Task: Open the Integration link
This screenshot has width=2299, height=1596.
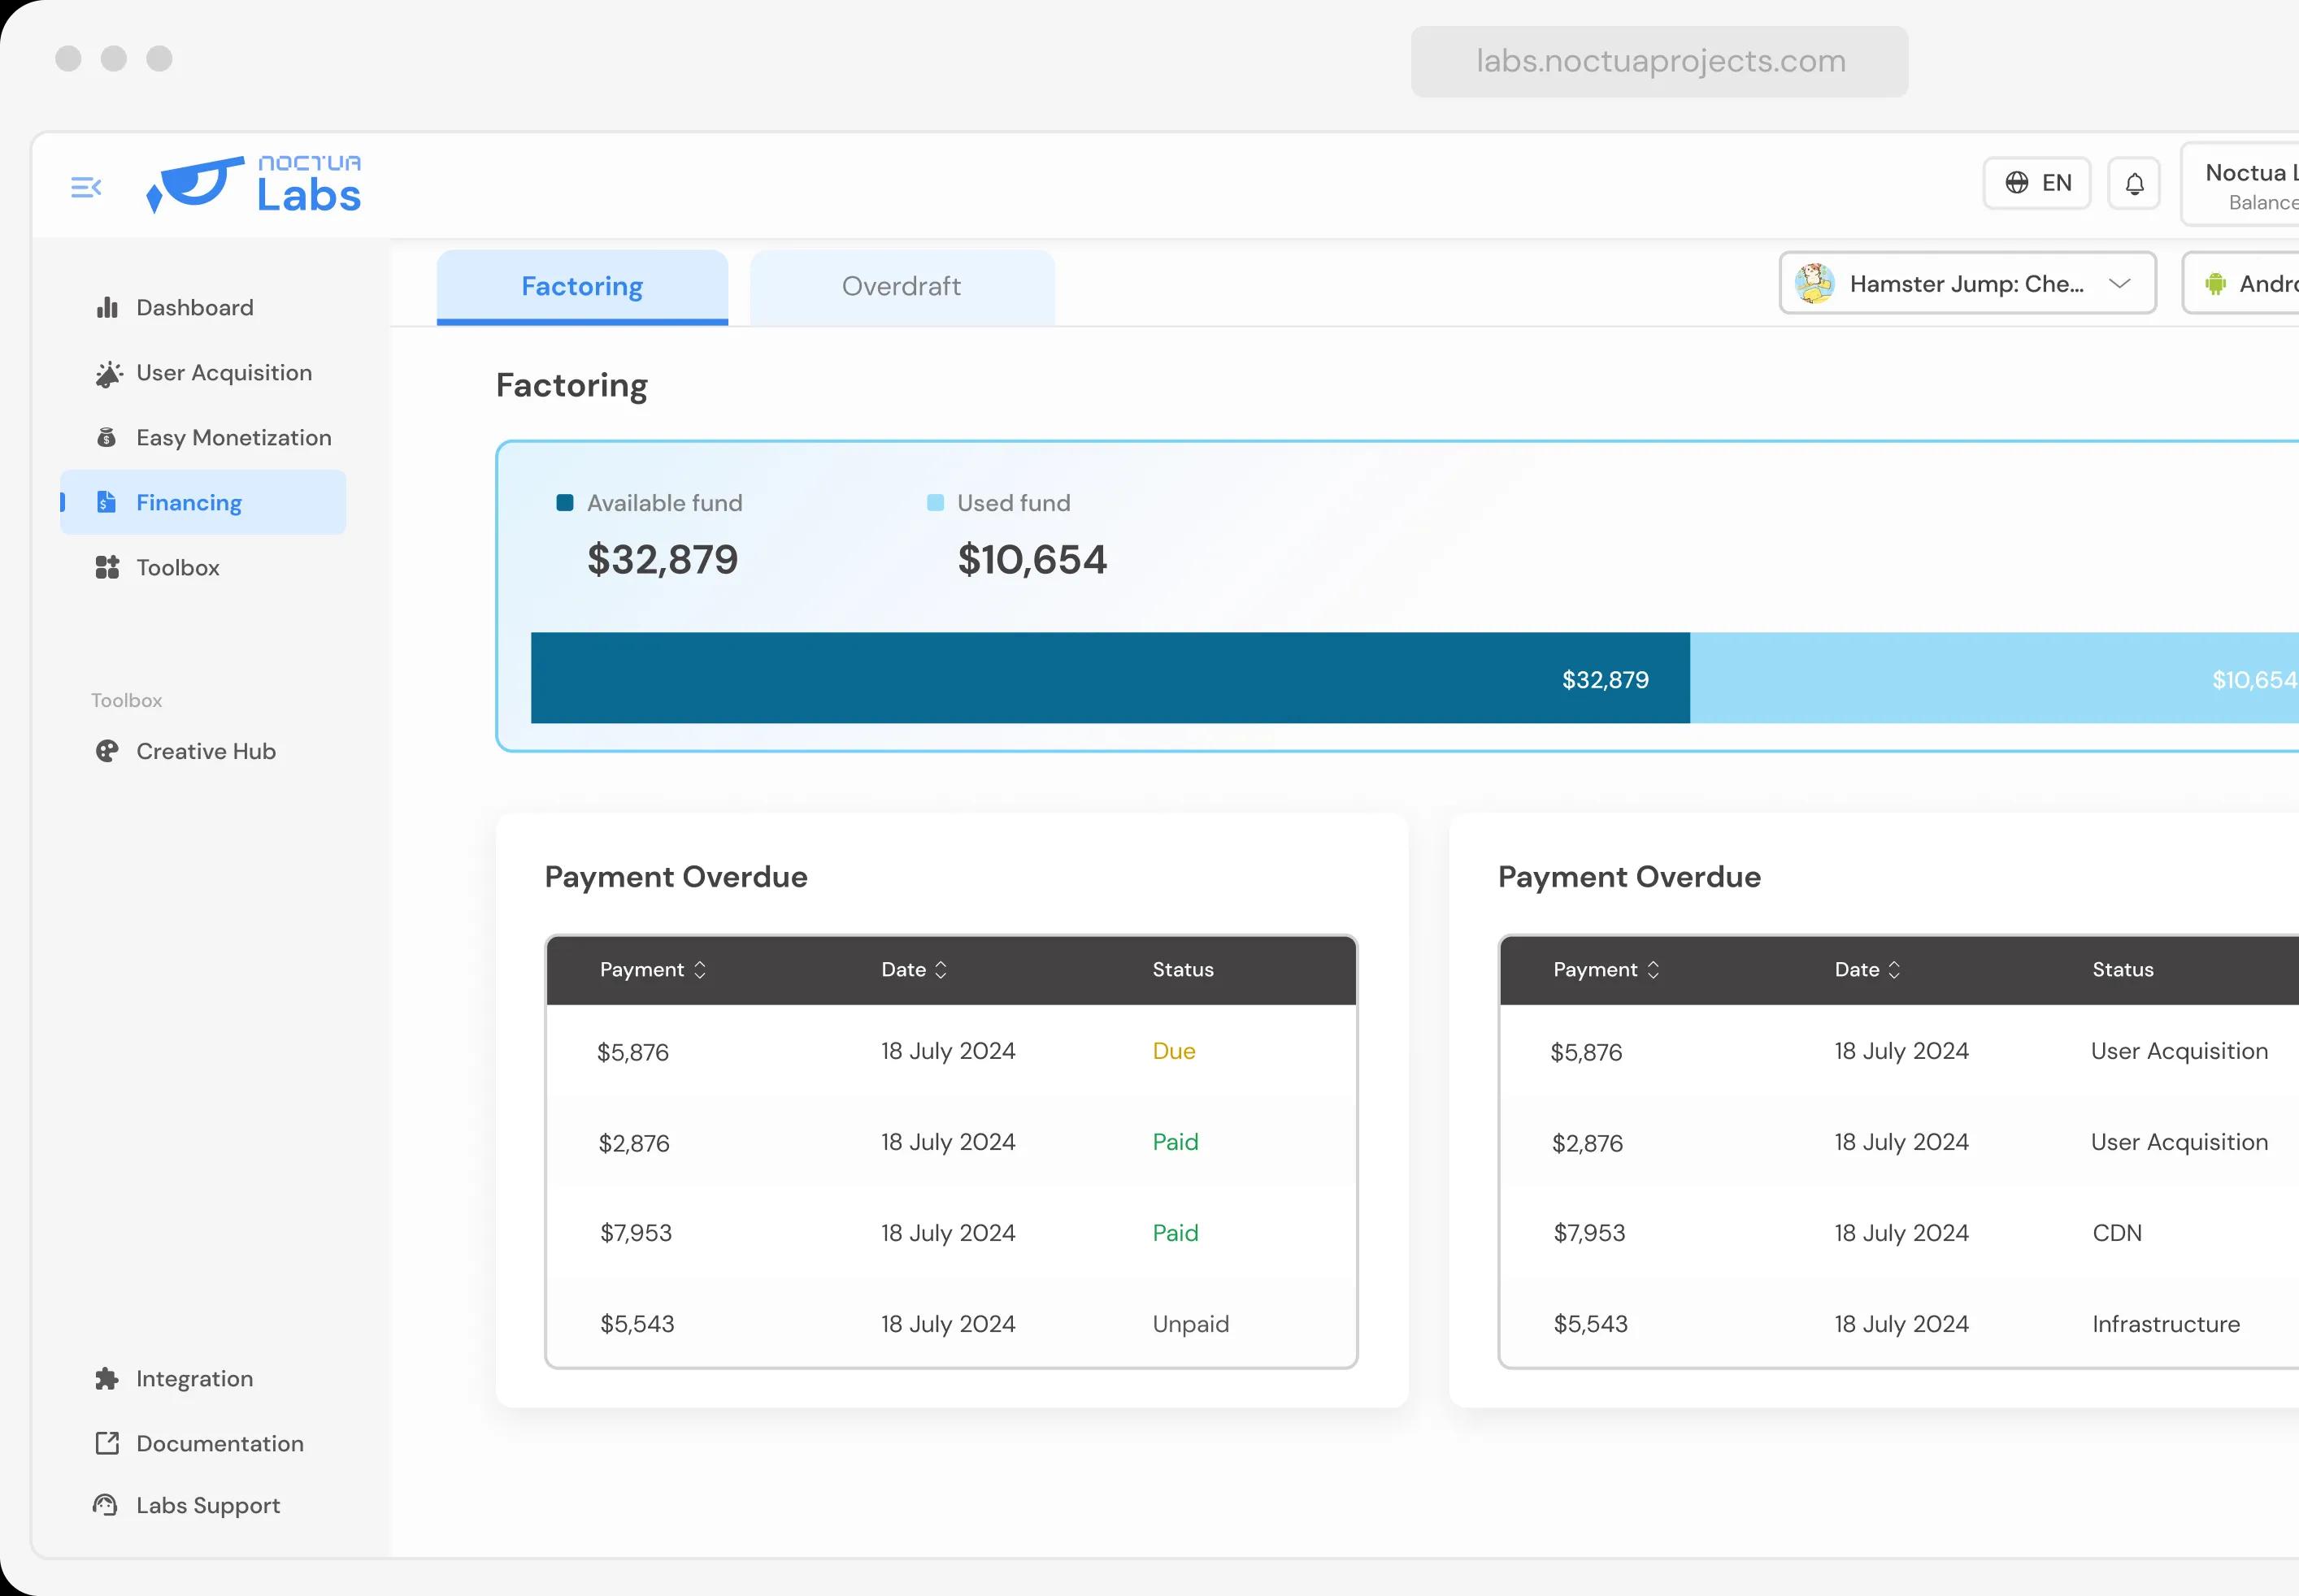Action: 195,1379
